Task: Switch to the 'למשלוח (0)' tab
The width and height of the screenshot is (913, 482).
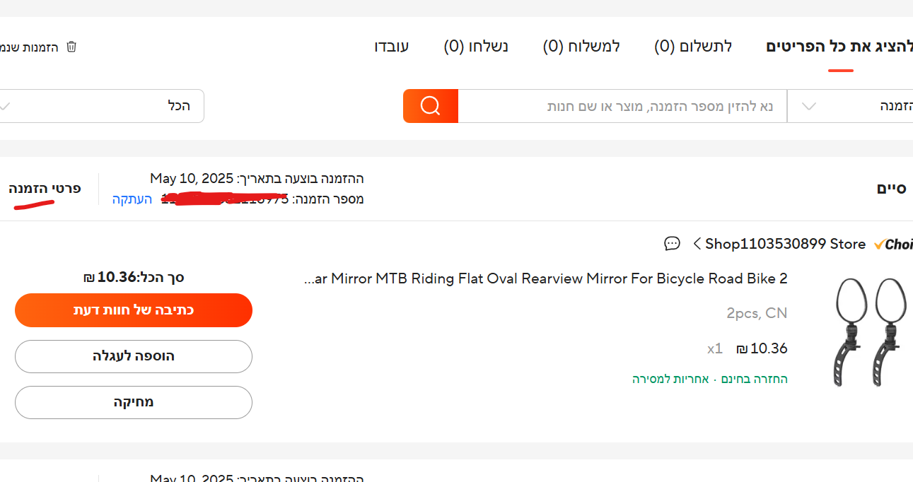Action: point(581,47)
